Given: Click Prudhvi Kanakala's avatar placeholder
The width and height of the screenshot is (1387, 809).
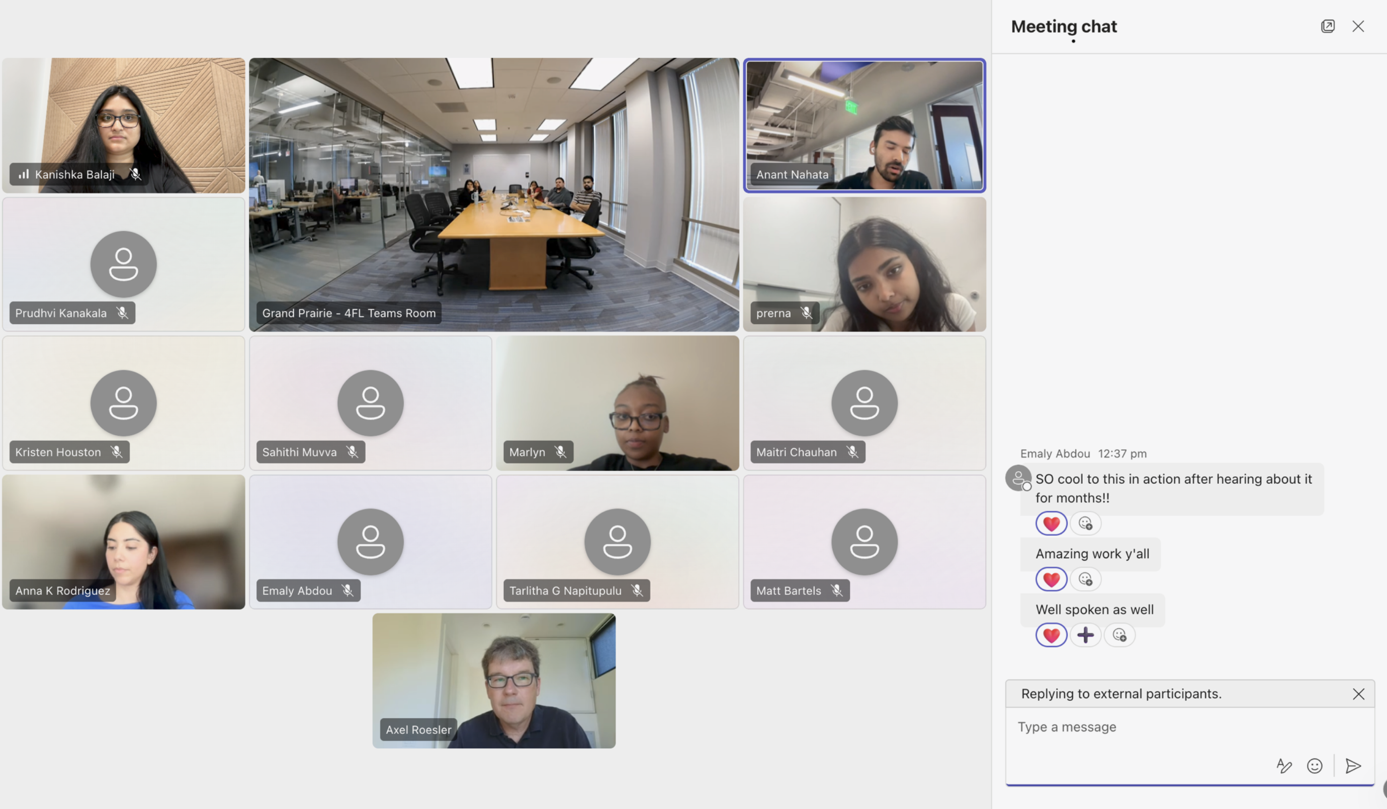Looking at the screenshot, I should [x=123, y=264].
